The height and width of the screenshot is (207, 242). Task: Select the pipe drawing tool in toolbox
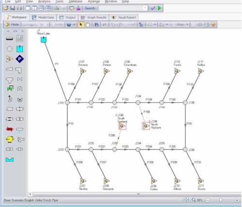10,39
